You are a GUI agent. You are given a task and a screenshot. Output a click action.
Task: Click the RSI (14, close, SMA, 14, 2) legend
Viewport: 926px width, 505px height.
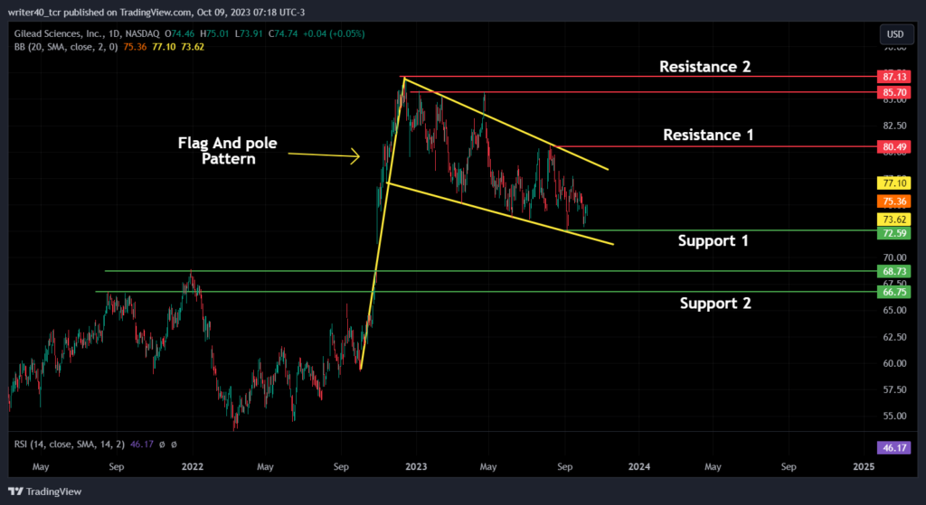click(70, 444)
